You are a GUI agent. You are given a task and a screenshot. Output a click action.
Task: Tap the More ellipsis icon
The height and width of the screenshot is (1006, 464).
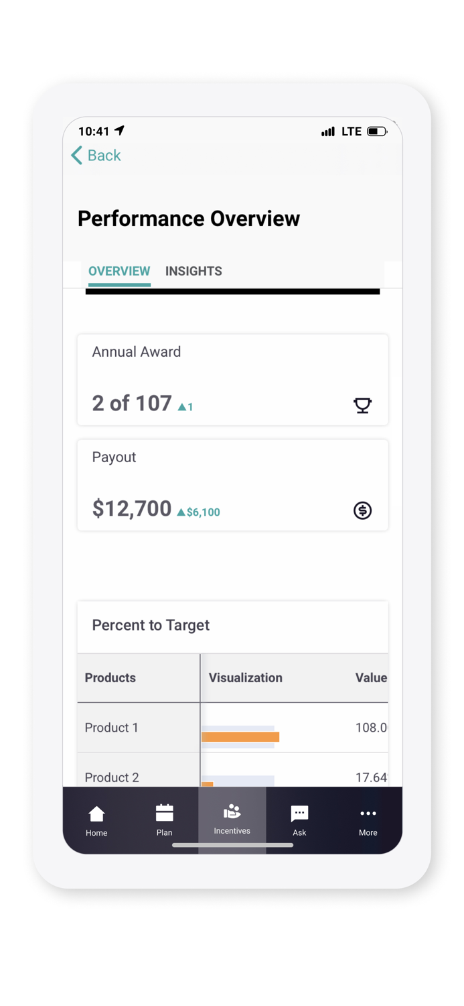coord(368,814)
